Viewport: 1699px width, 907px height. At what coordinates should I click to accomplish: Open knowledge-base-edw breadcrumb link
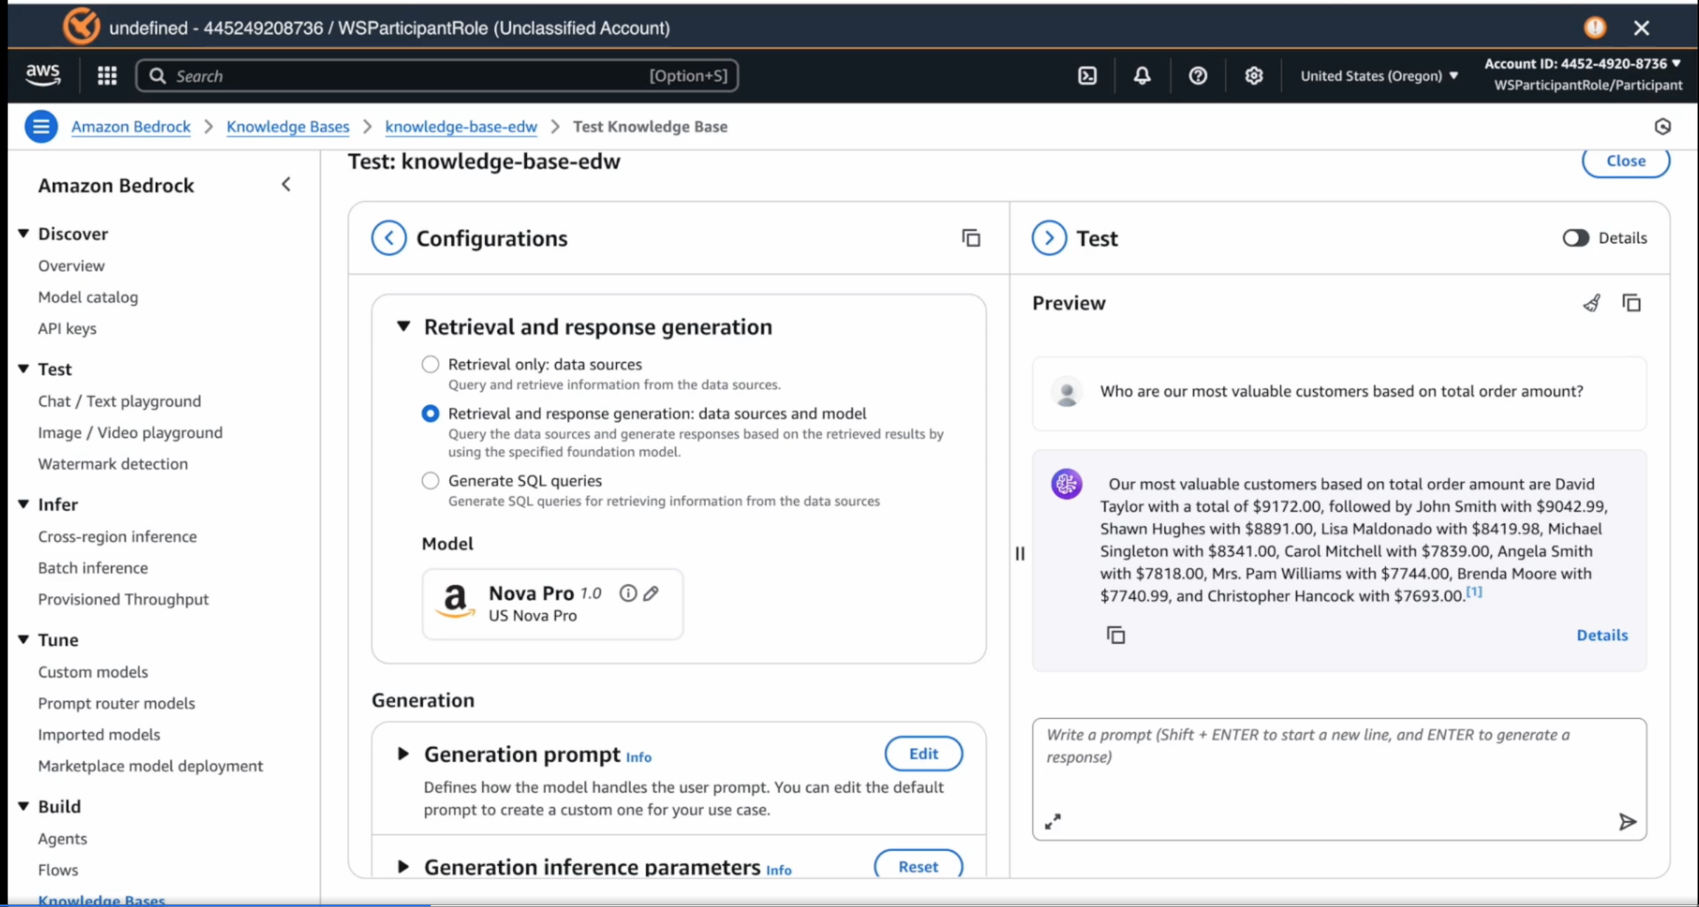(460, 127)
